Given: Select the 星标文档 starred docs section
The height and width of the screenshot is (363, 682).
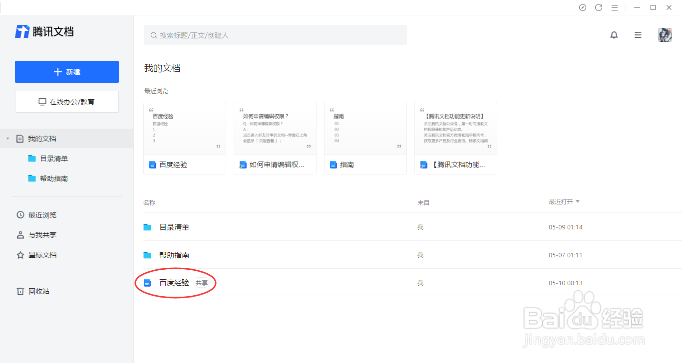Looking at the screenshot, I should point(38,255).
